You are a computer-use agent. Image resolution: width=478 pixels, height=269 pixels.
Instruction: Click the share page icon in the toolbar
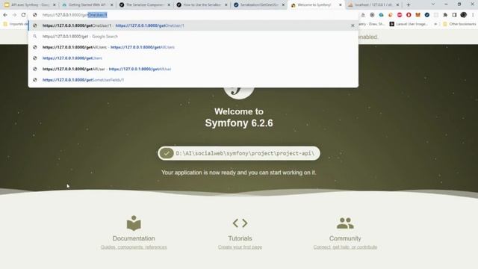363,15
